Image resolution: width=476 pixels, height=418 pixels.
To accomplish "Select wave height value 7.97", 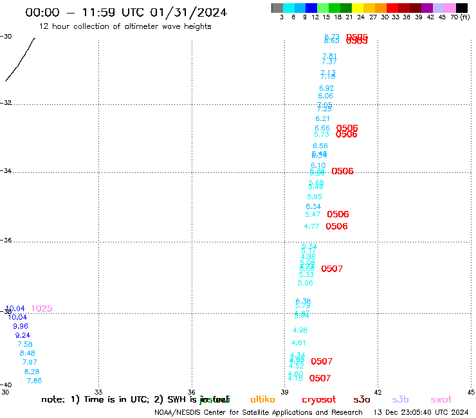I will coord(30,362).
